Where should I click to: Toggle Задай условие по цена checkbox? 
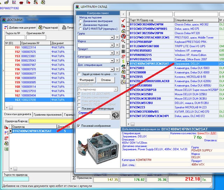coord(79,74)
